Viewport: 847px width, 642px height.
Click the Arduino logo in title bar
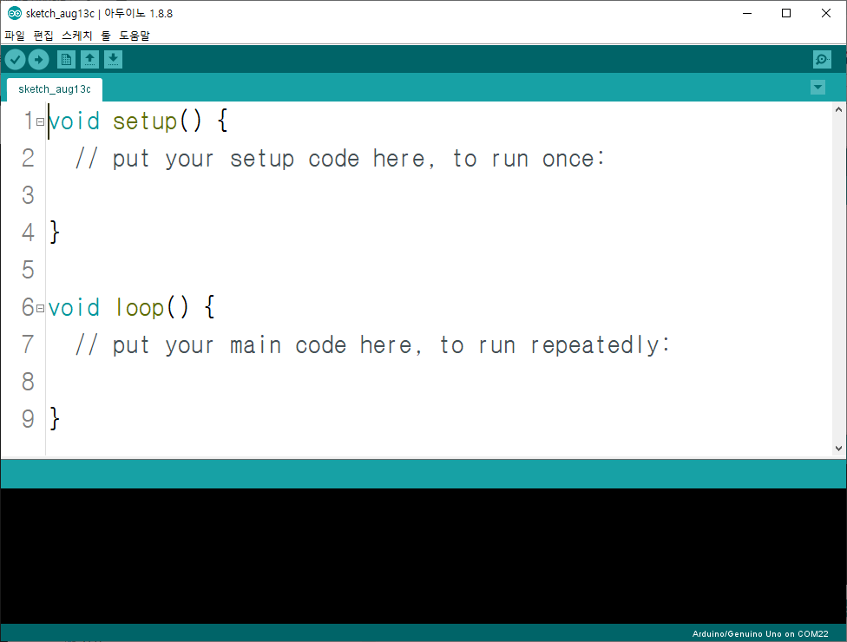tap(14, 14)
